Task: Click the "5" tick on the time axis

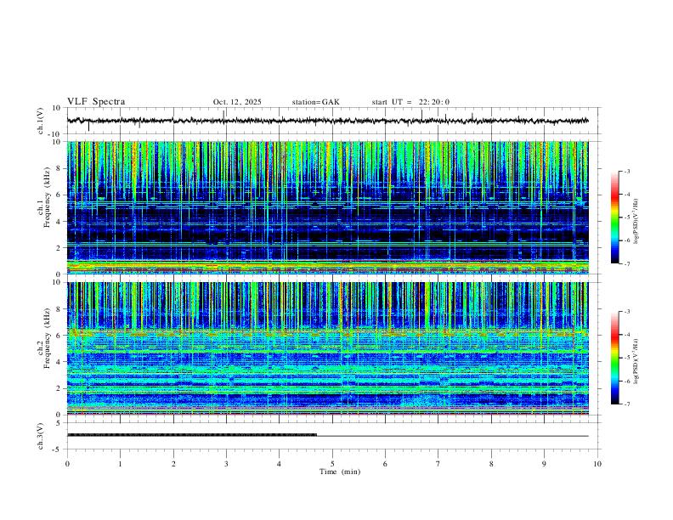Action: (x=332, y=464)
